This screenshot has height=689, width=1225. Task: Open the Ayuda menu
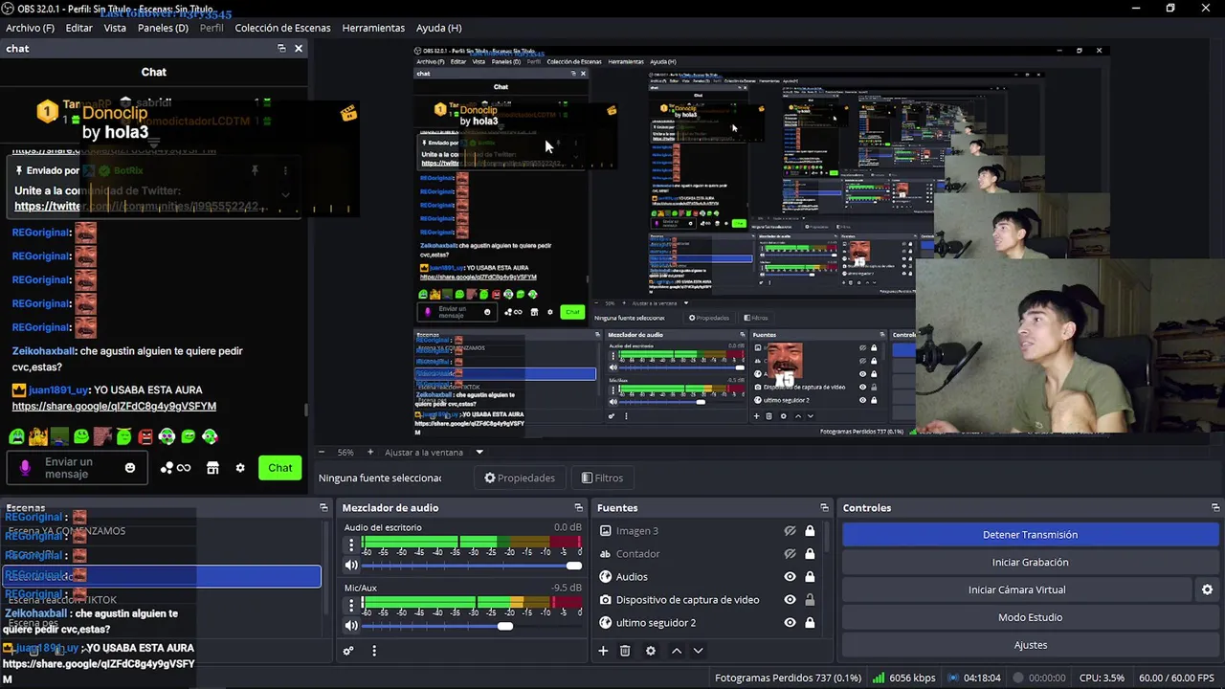point(438,28)
